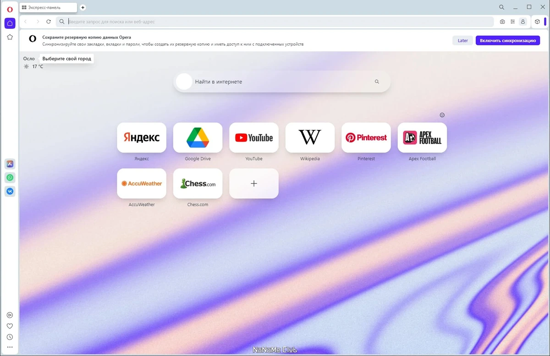This screenshot has height=356, width=550.
Task: Minimize the Opera browser window
Action: (516, 7)
